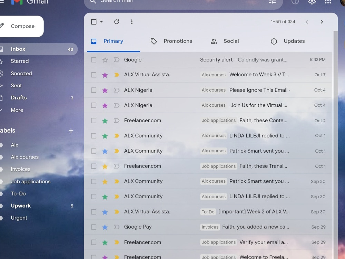
Task: Select the Google Security alert email checkbox
Action: tap(94, 60)
